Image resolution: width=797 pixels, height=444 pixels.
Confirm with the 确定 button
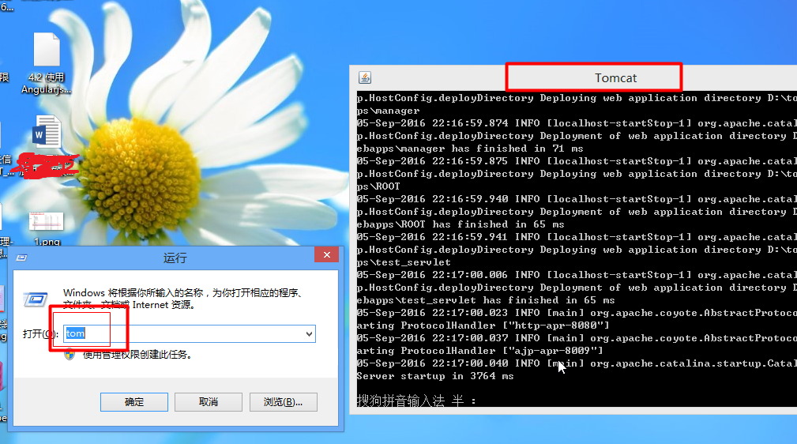point(134,402)
